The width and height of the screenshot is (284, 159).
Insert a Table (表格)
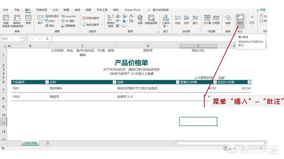(28, 19)
